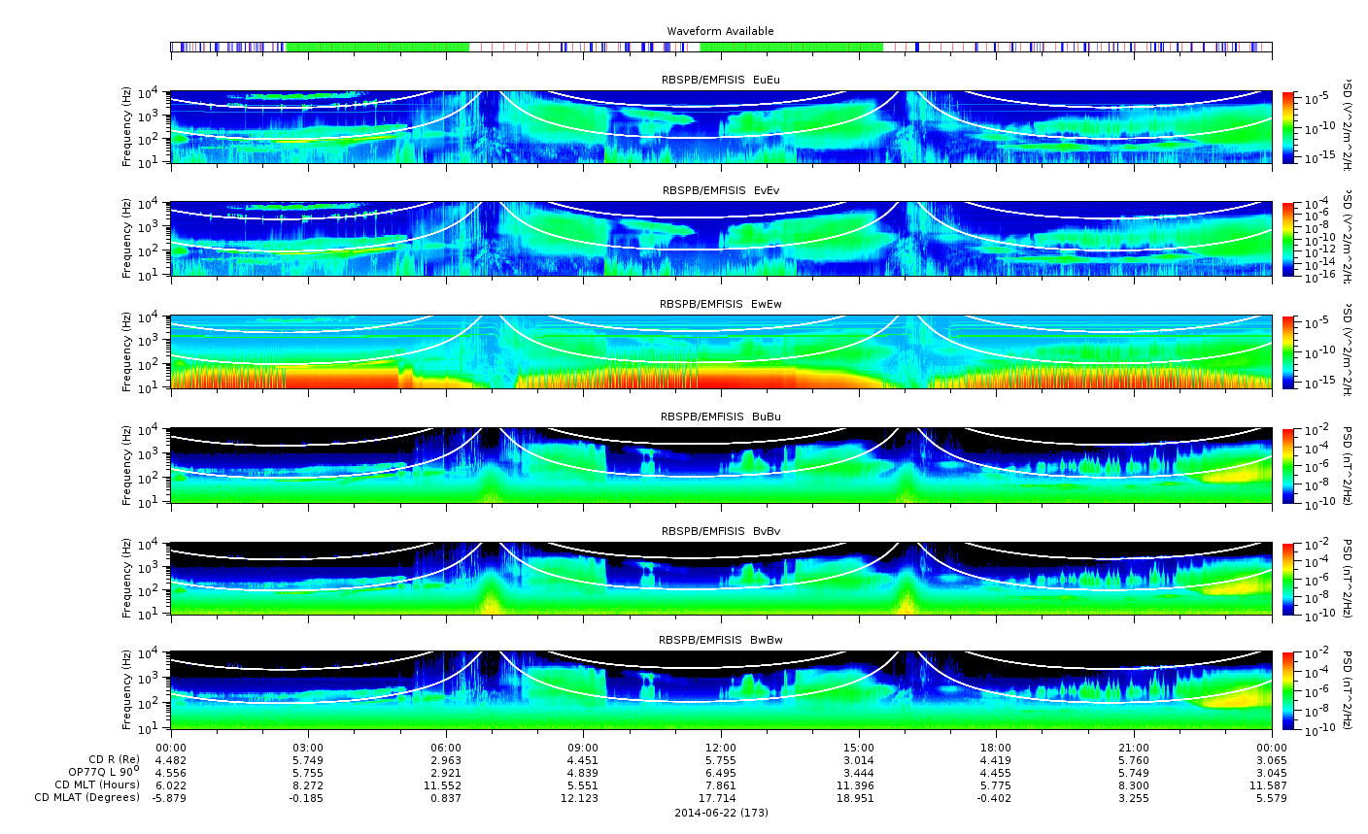1368x834 pixels.
Task: Click the Waveform Available timeline strip
Action: click(721, 47)
